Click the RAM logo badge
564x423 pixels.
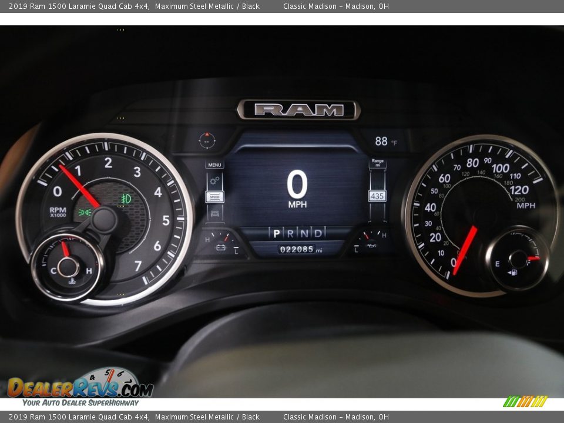298,110
